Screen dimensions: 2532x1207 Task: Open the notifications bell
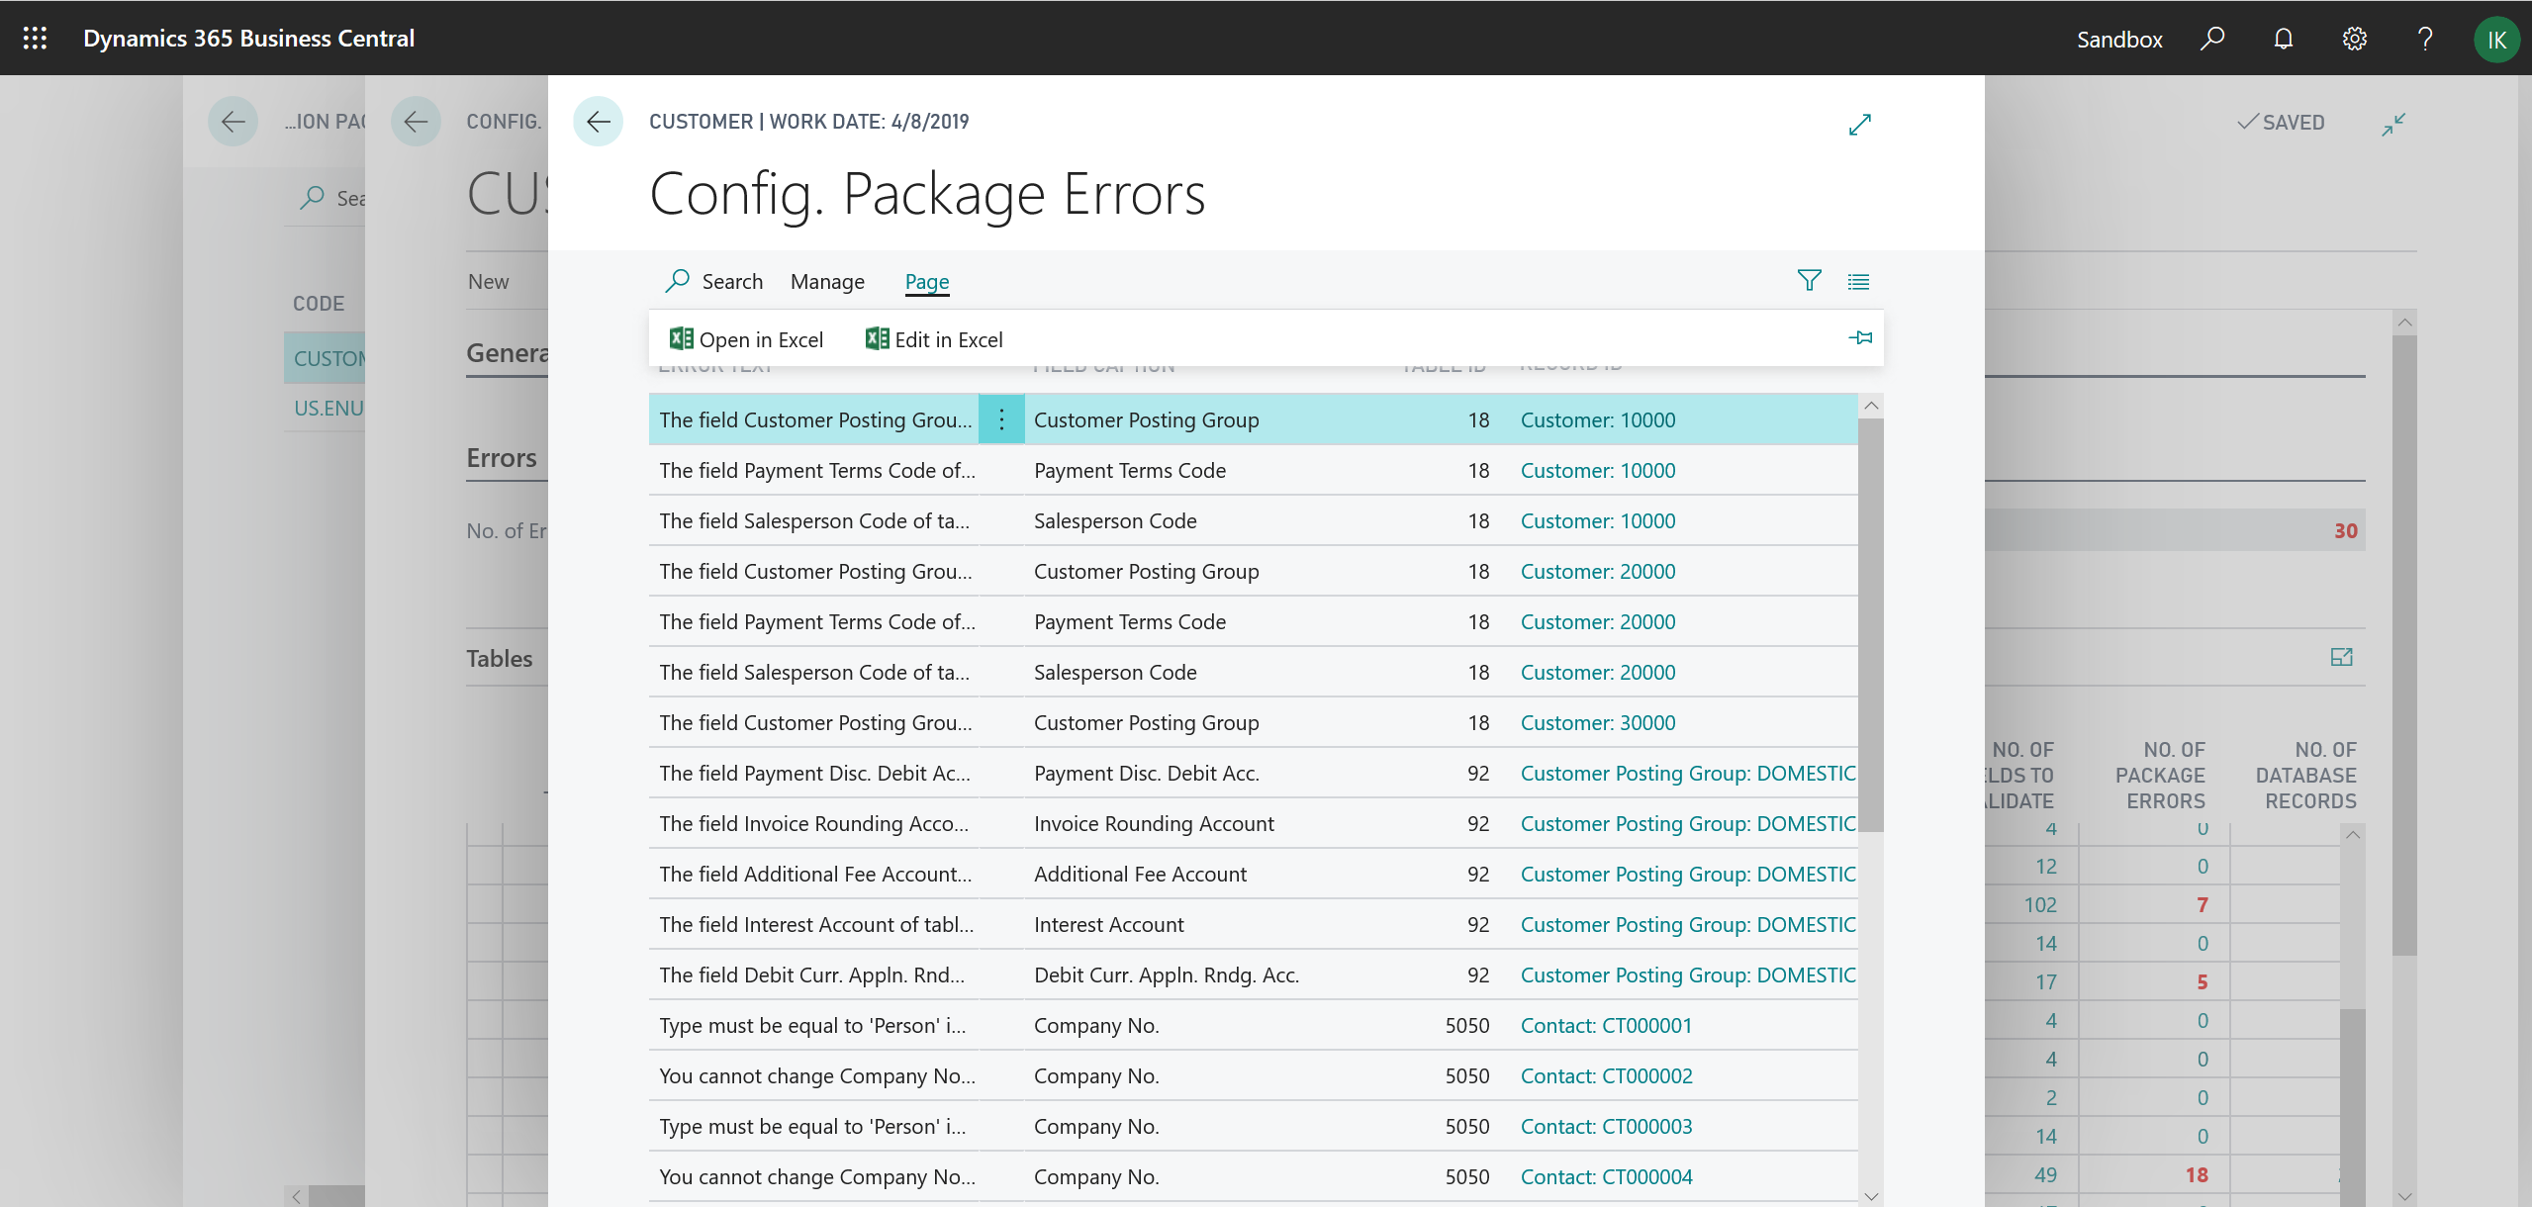point(2283,39)
